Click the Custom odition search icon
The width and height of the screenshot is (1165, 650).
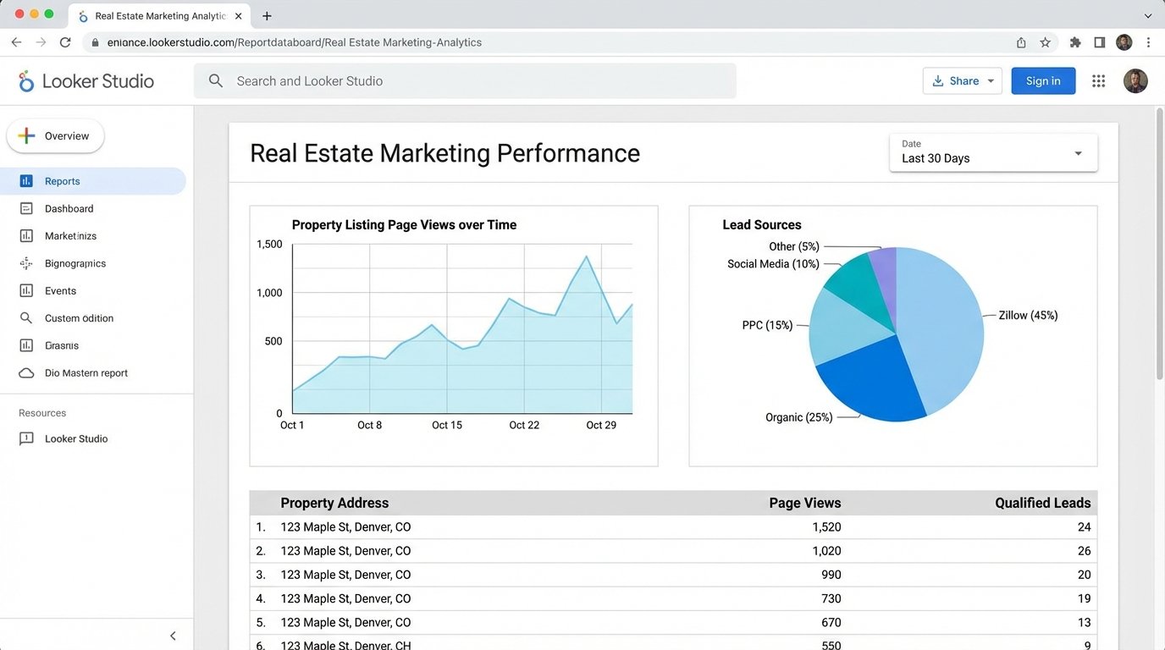(25, 317)
